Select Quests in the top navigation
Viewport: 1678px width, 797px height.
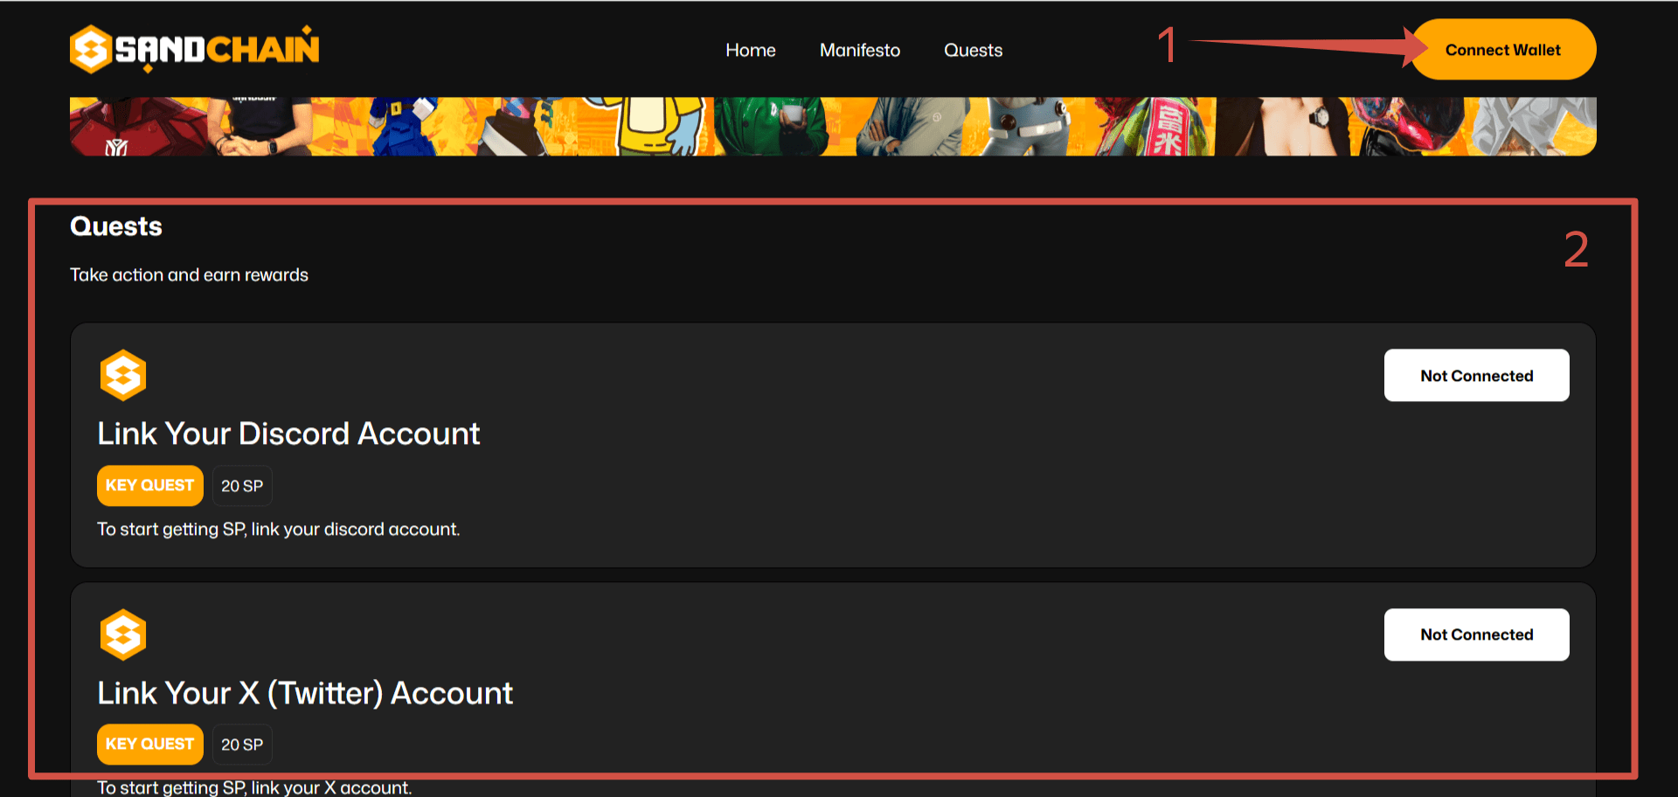(973, 51)
